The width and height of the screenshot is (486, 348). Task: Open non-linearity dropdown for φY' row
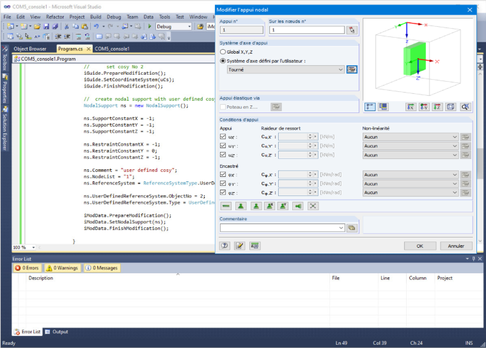(x=411, y=184)
